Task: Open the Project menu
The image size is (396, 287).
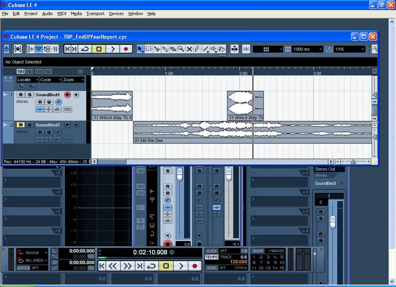Action: pos(31,14)
